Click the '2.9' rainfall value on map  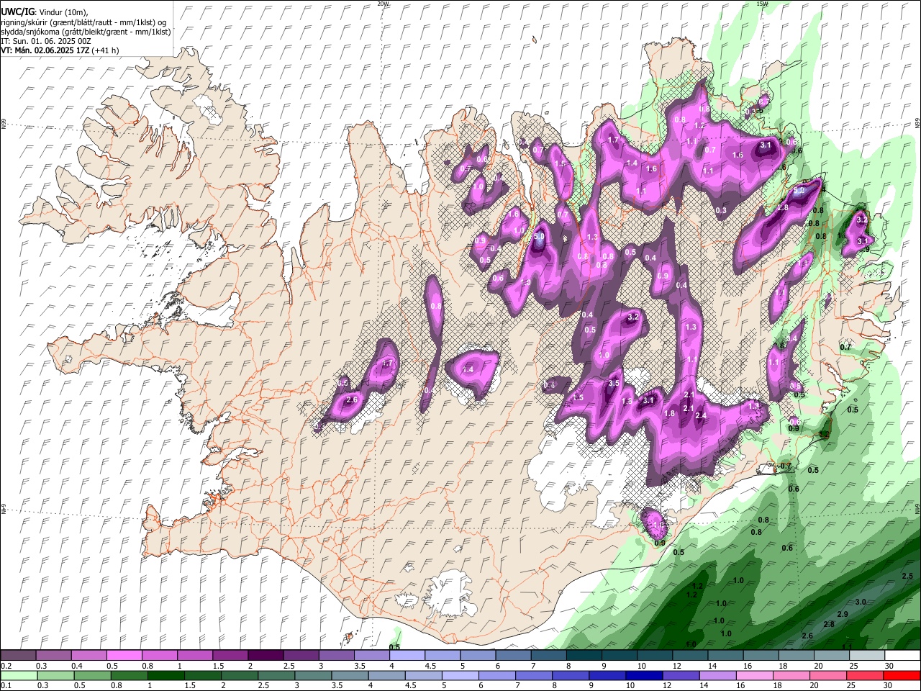(843, 613)
